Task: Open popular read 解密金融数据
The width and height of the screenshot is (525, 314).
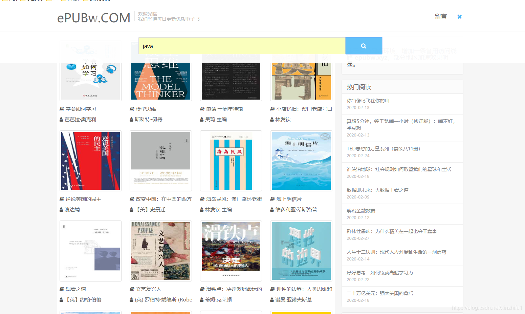Action: click(x=361, y=211)
